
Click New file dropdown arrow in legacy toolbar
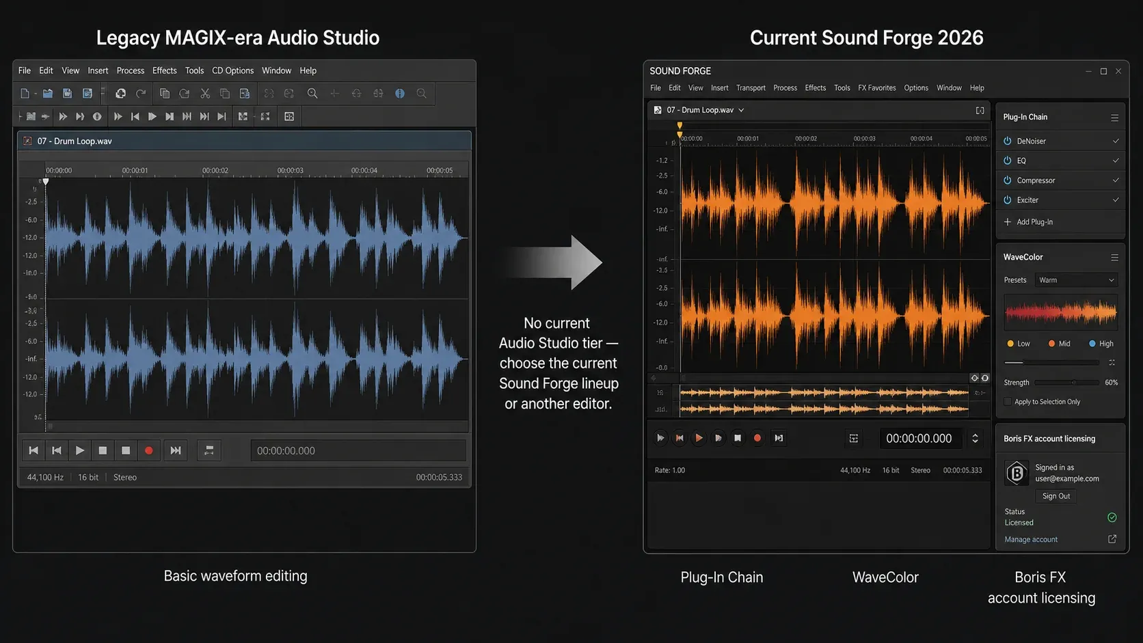click(x=35, y=94)
